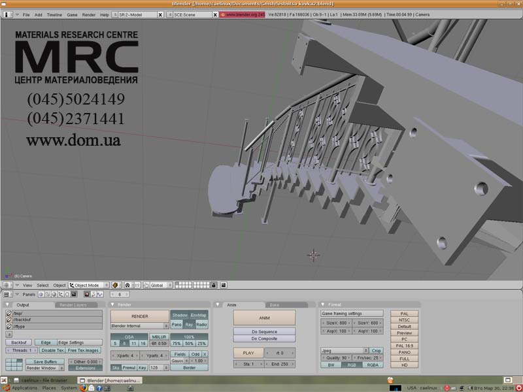Apply the PAL 16:9 preset
The width and height of the screenshot is (523, 392).
click(404, 346)
